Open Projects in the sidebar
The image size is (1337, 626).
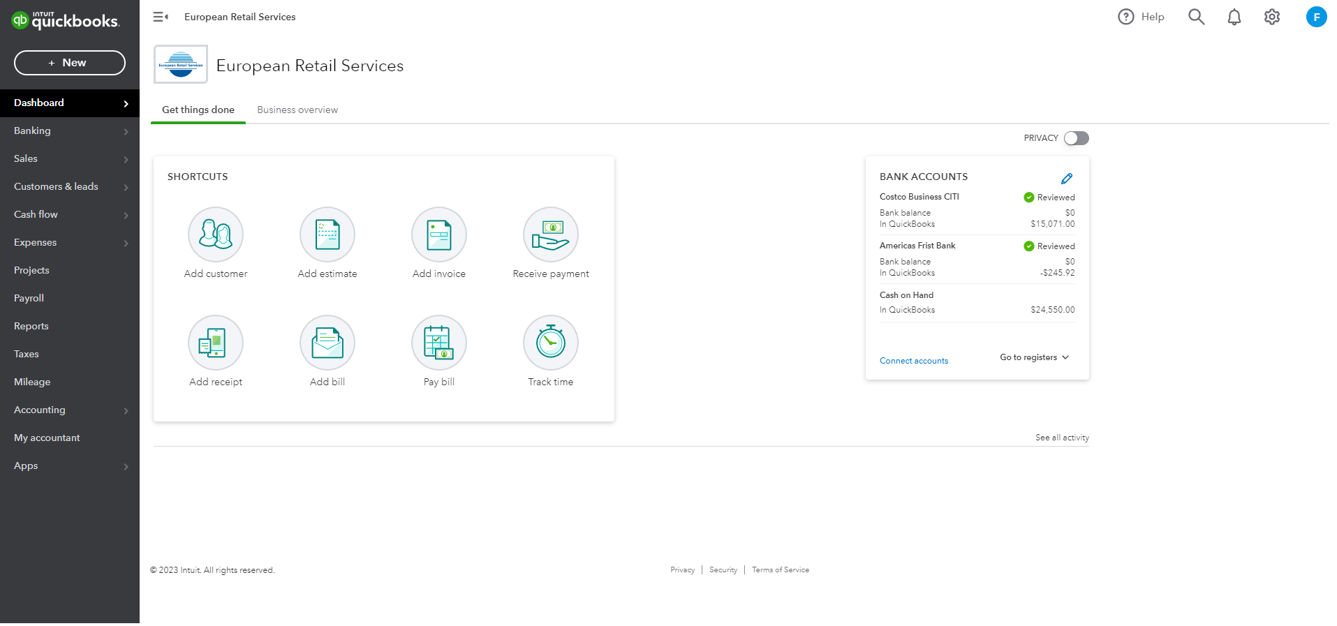70,270
